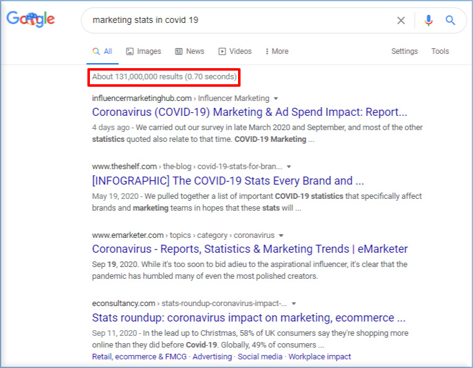473x368 pixels.
Task: Click the Google logo
Action: click(30, 19)
